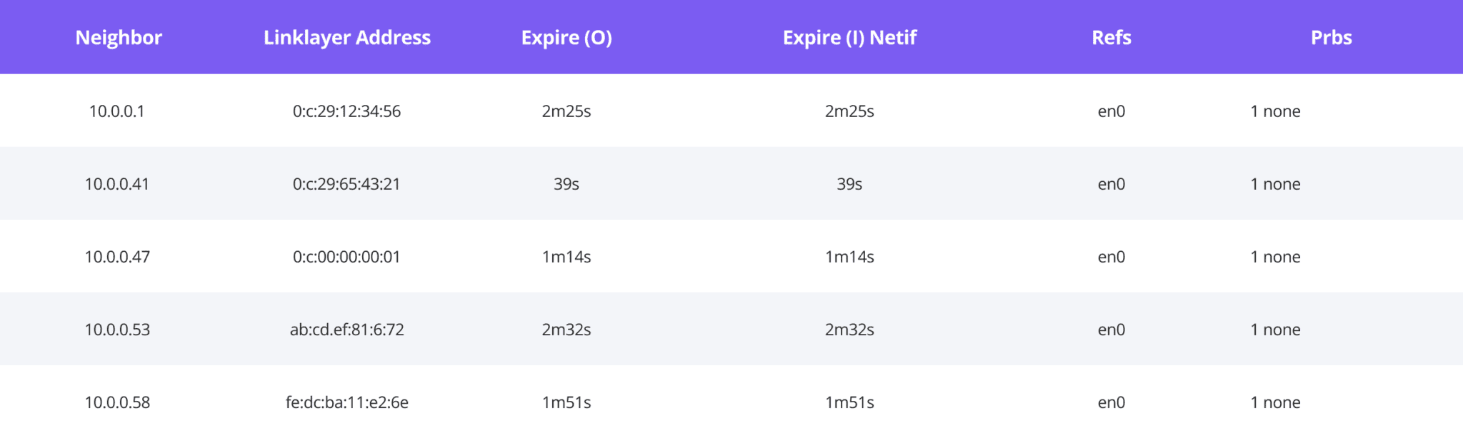Select neighbor IP 10.0.0.58

click(117, 402)
